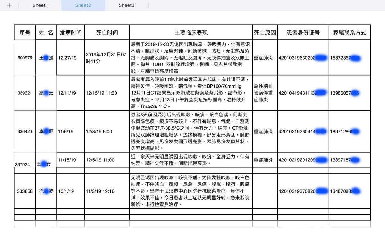Click the 姓名 column header cell
The image size is (385, 240).
(x=46, y=33)
